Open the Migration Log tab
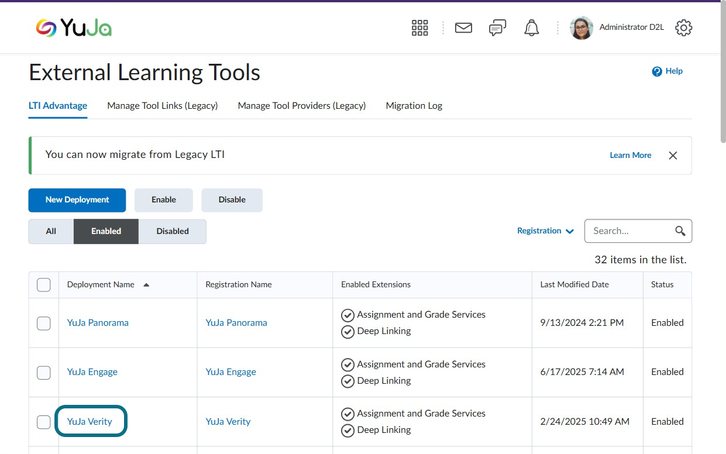 [x=414, y=106]
